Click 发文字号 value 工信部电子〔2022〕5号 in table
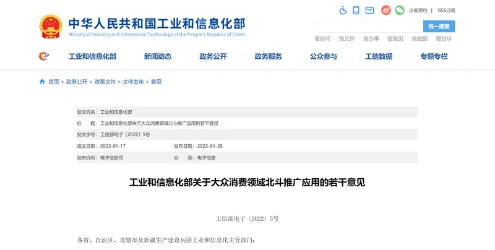 pos(125,135)
